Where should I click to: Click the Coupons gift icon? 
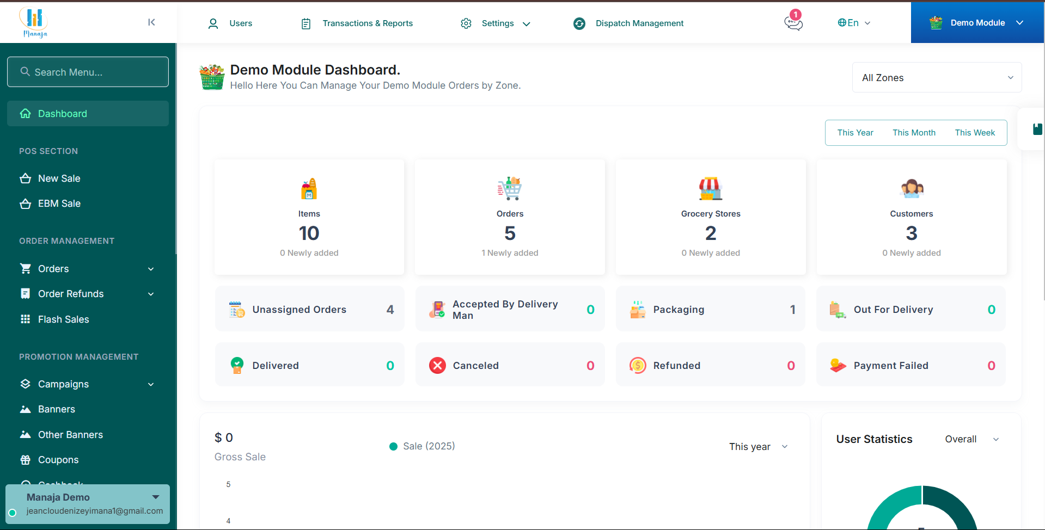[26, 460]
